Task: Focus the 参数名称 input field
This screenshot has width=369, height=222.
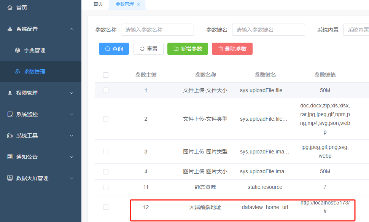Action: tap(157, 30)
